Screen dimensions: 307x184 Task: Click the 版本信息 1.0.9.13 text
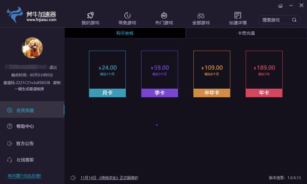pyautogui.click(x=285, y=178)
